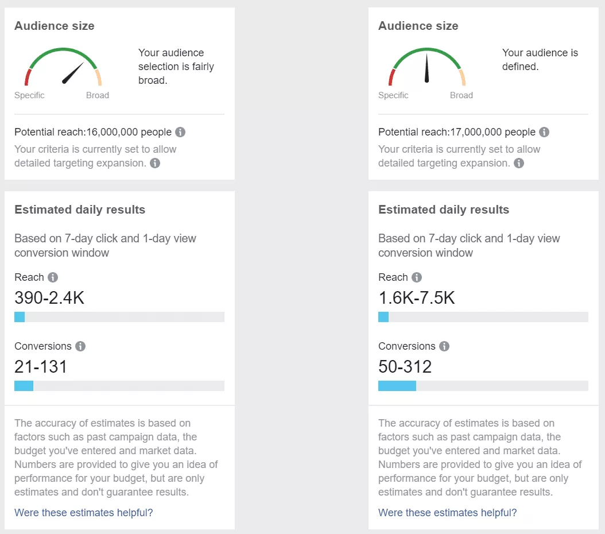Click left 'Estimated daily results' heading
This screenshot has width=605, height=534.
pyautogui.click(x=80, y=210)
